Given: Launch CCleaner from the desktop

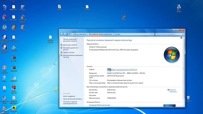Looking at the screenshot, I should click(x=23, y=28).
